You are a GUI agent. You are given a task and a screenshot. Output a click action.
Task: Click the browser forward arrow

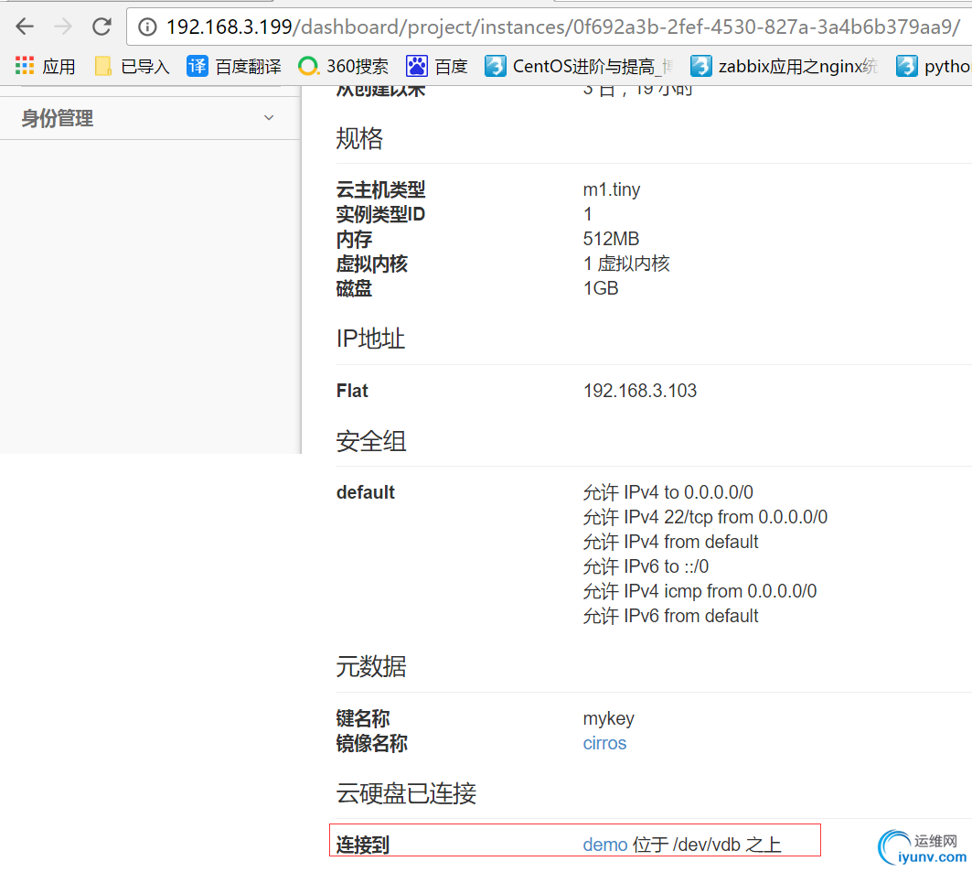coord(62,27)
